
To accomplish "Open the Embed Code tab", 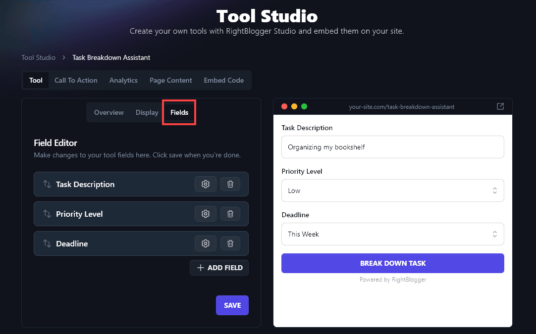I will [223, 80].
